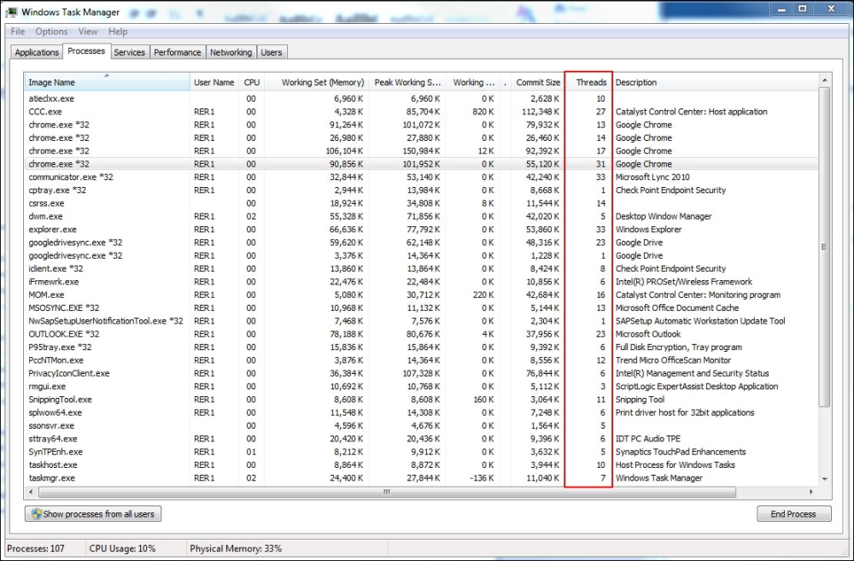Screen dimensions: 854x561
Task: Switch to the Applications tab
Action: (37, 52)
